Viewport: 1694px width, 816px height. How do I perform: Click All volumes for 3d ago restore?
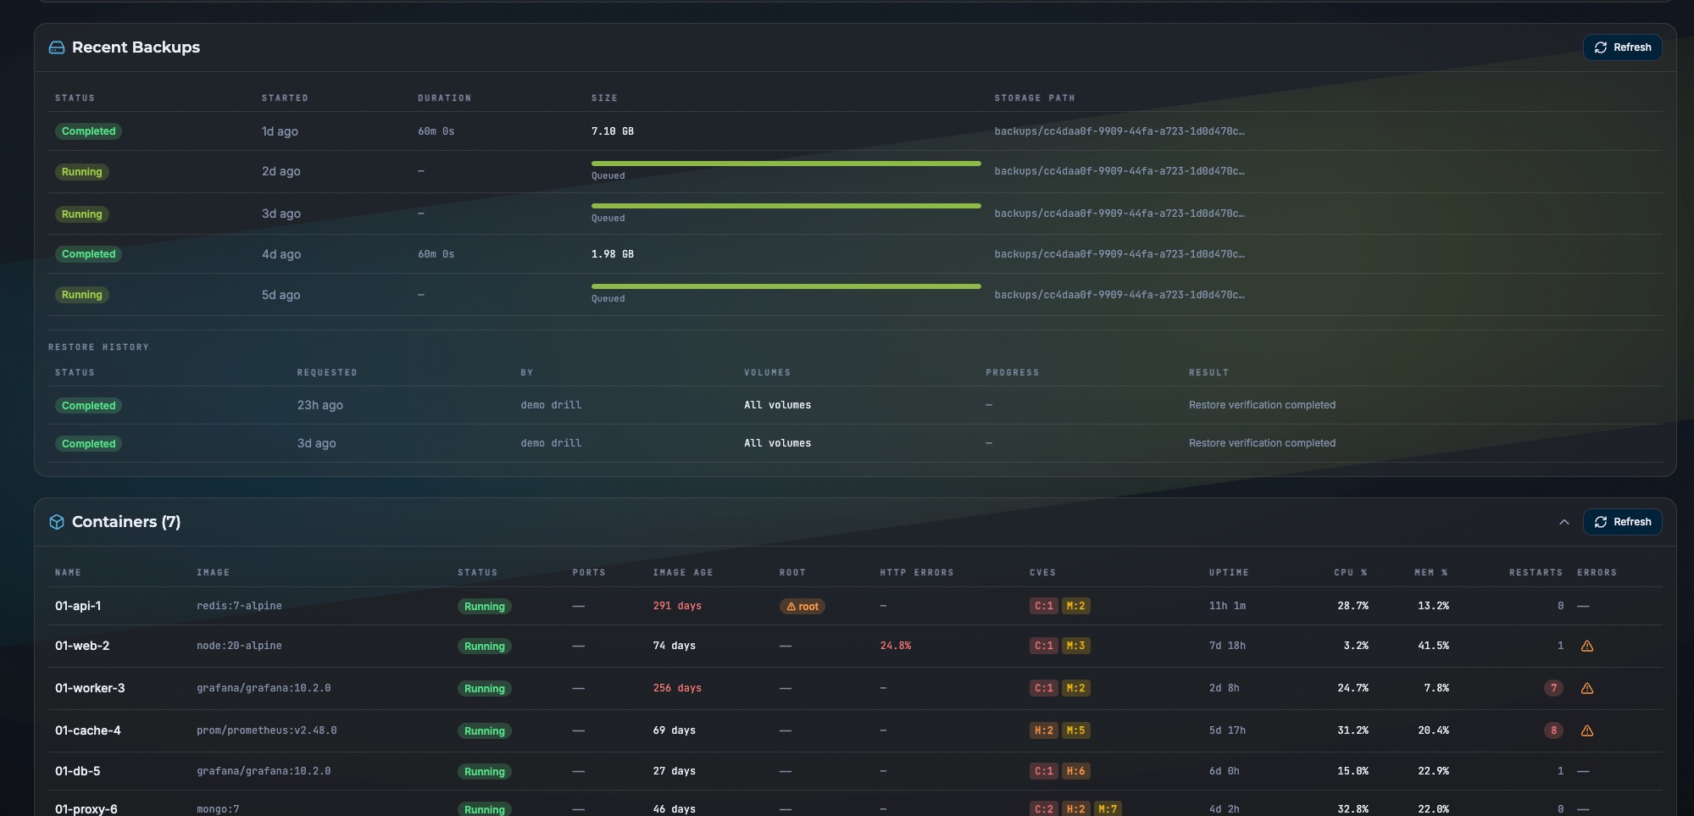[x=777, y=443]
